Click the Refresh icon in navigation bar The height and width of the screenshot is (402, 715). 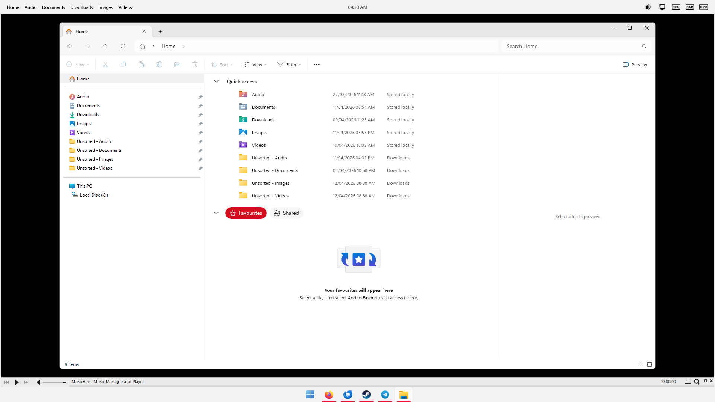(123, 46)
